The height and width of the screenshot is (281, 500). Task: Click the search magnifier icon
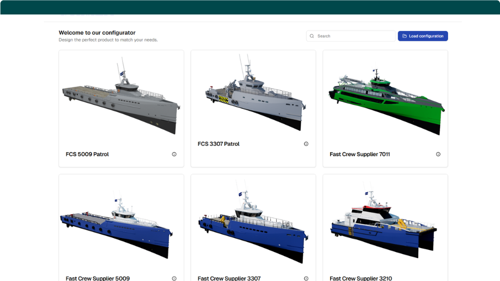[x=312, y=36]
